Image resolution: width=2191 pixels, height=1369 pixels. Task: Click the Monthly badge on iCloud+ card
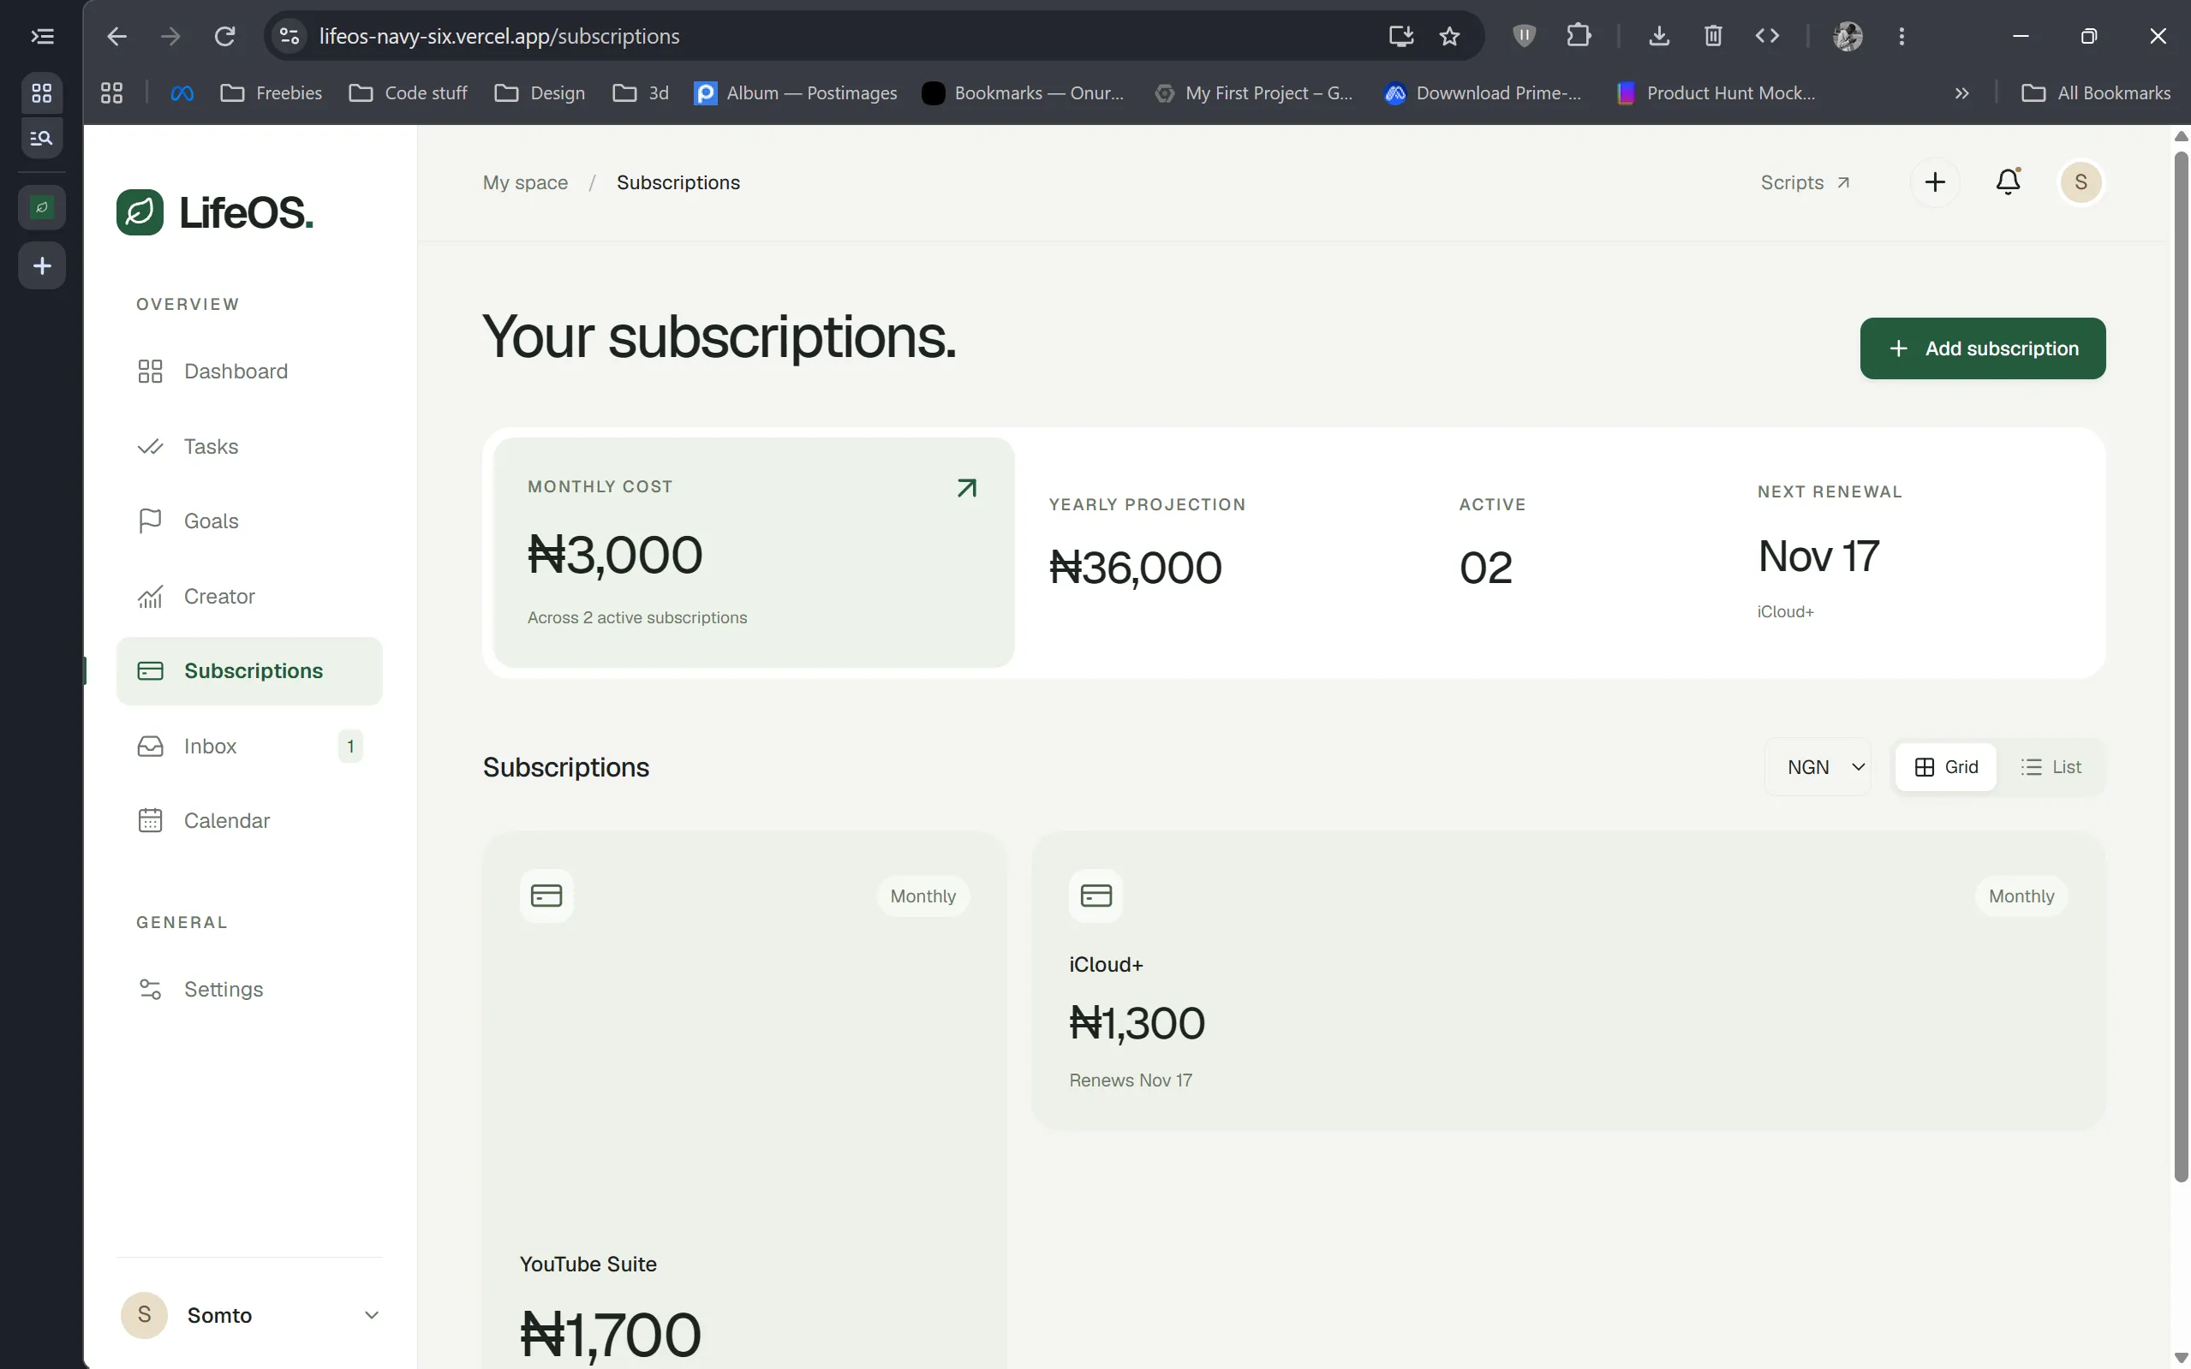pyautogui.click(x=2021, y=896)
